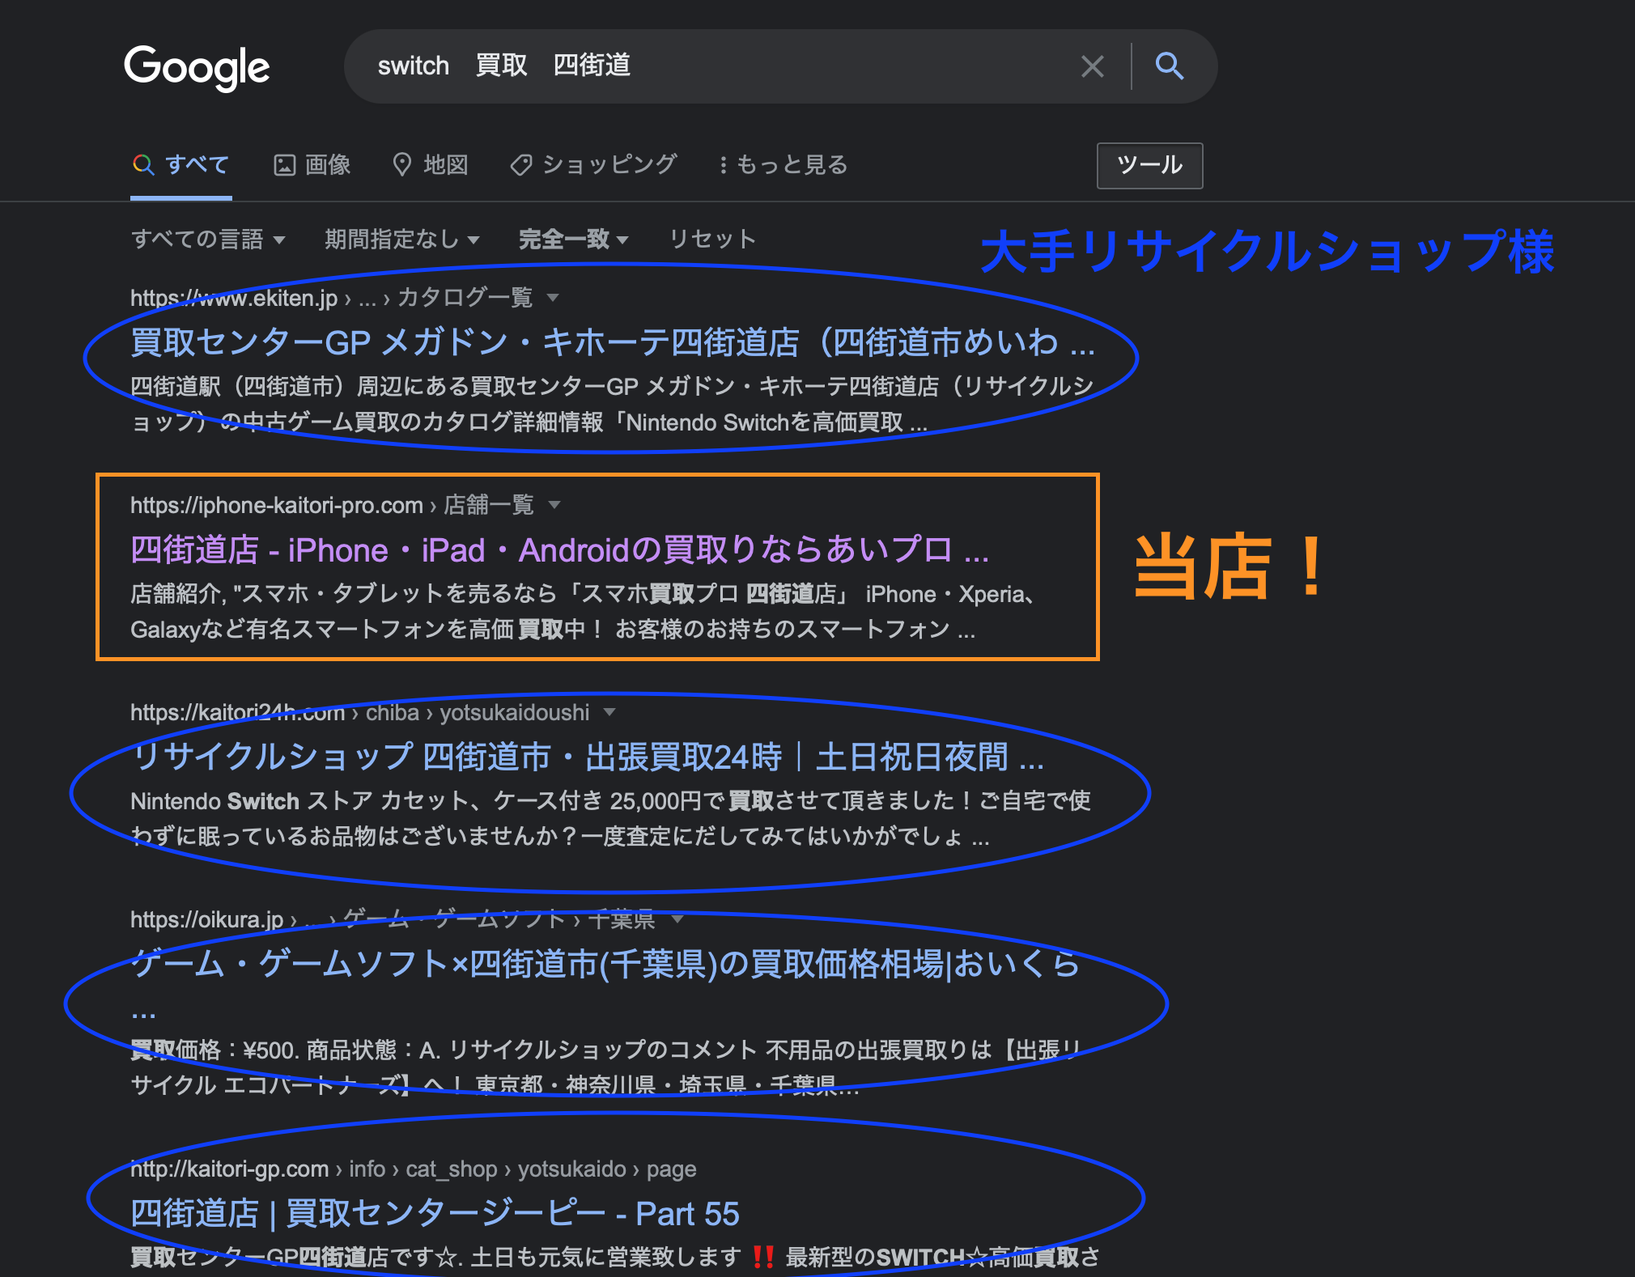This screenshot has height=1277, width=1635.
Task: Clear the search box with X icon
Action: (x=1092, y=66)
